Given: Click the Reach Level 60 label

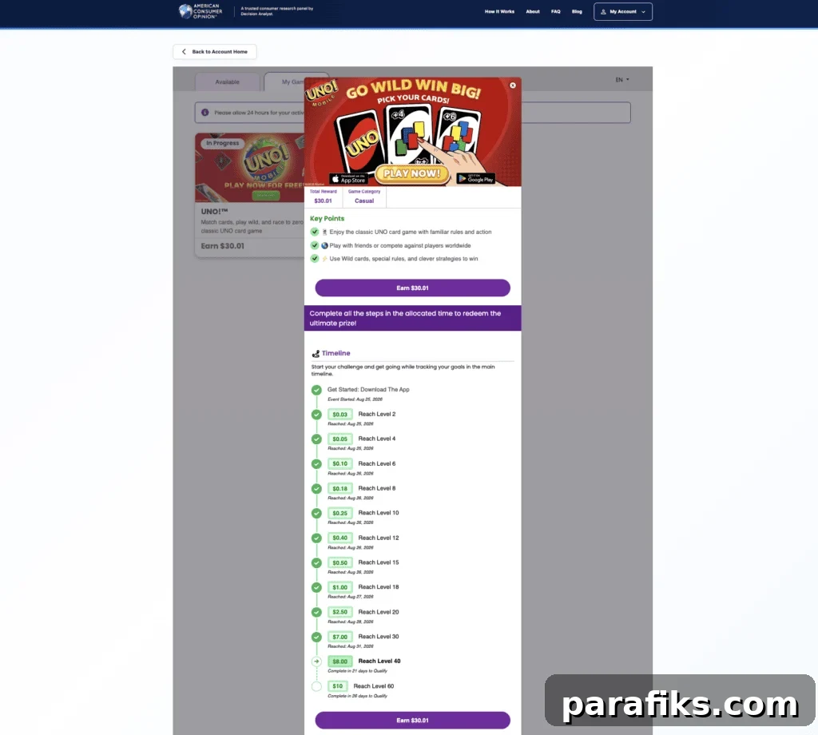Looking at the screenshot, I should pos(374,686).
